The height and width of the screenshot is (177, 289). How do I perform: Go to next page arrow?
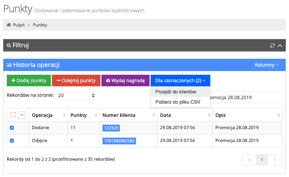pyautogui.click(x=275, y=160)
